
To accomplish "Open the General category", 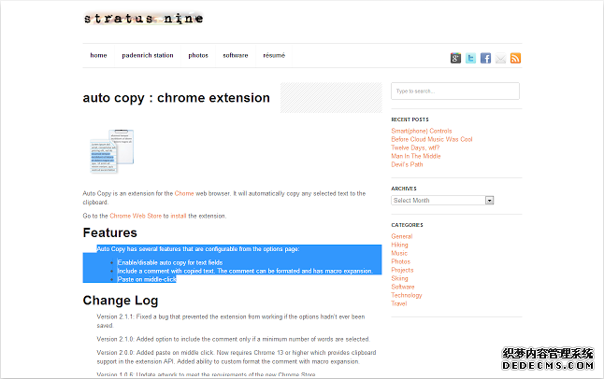I will click(x=402, y=236).
